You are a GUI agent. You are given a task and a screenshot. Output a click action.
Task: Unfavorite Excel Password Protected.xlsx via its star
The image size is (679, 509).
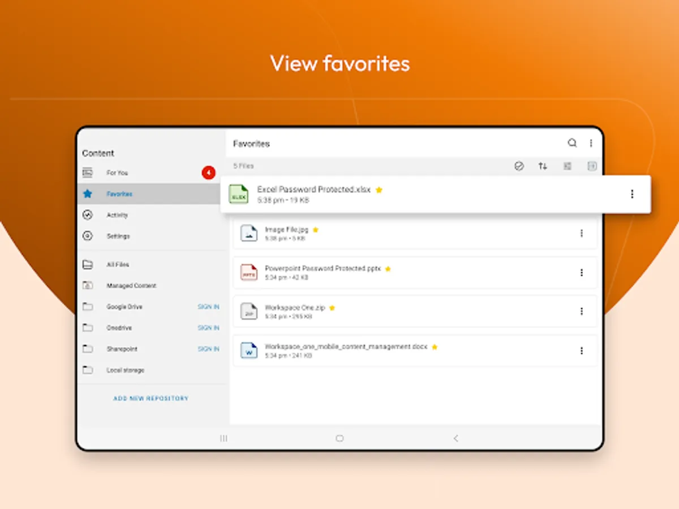pyautogui.click(x=379, y=190)
